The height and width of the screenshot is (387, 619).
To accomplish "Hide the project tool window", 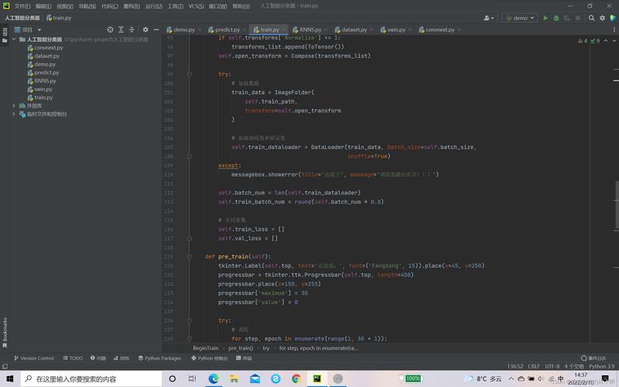I will (x=156, y=29).
